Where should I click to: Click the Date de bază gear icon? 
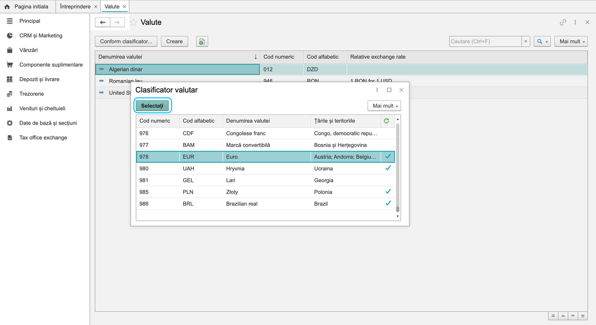click(10, 123)
